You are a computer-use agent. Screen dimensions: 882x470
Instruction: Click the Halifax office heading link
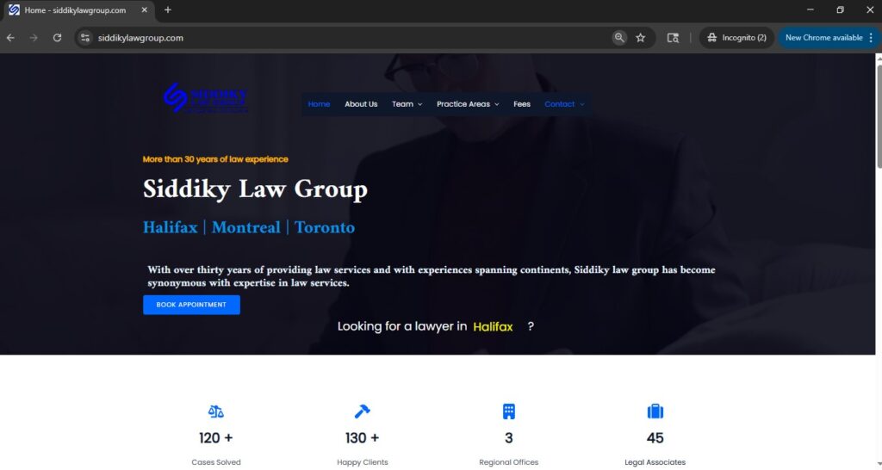(x=171, y=227)
